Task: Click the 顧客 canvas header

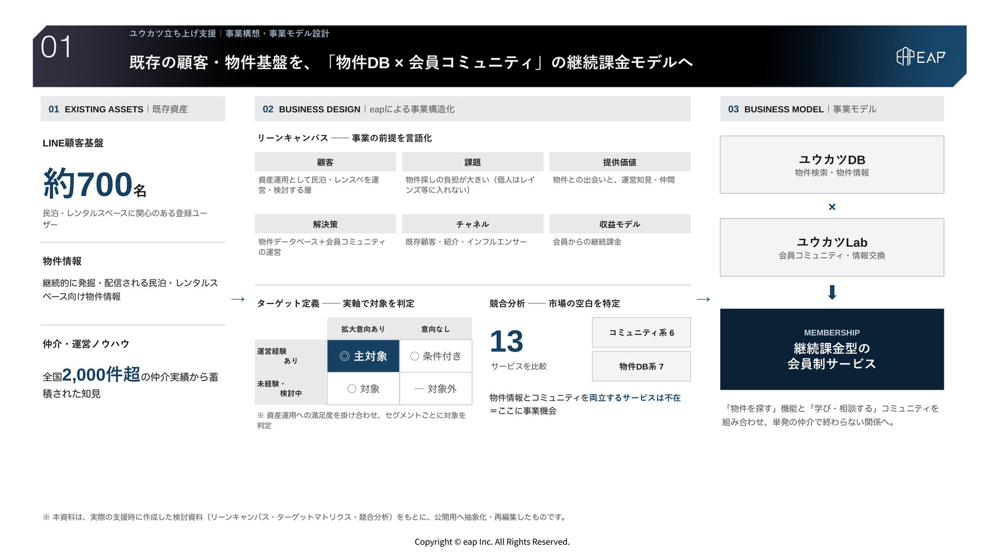Action: (325, 162)
